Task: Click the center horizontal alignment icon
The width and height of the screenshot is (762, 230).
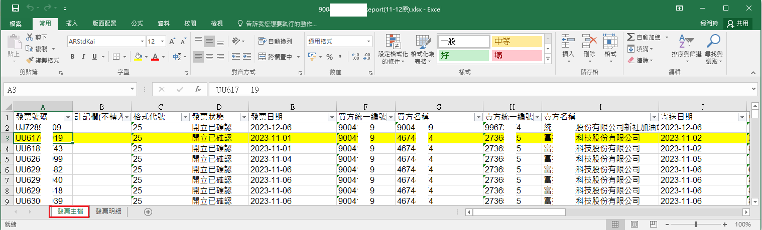Action: click(209, 57)
